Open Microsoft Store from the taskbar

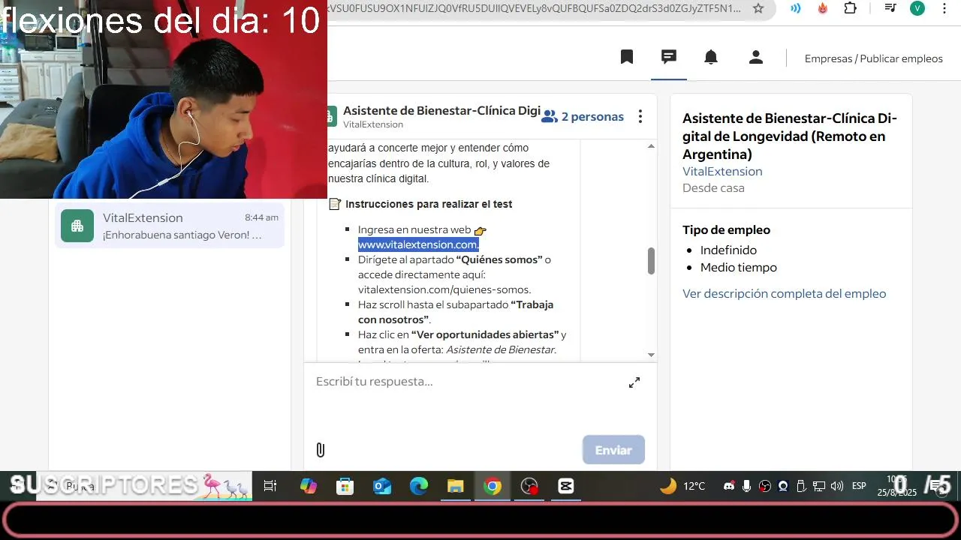345,486
